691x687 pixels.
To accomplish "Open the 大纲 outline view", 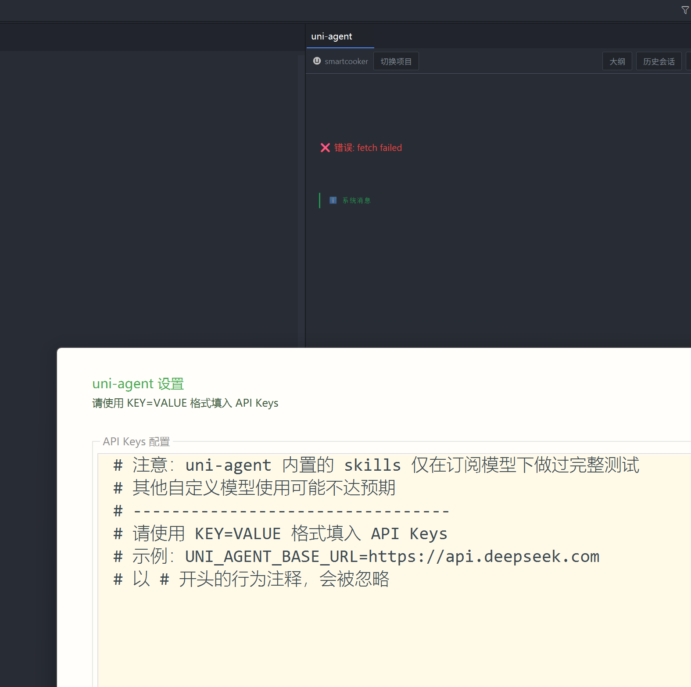I will (x=617, y=61).
